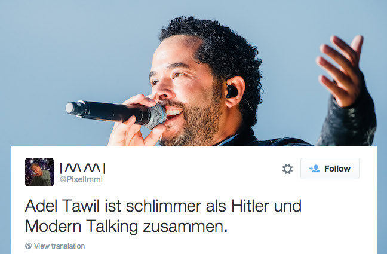Click the word "zusammen." in the tweet
Screen dimensions: 387x254
tap(185, 227)
